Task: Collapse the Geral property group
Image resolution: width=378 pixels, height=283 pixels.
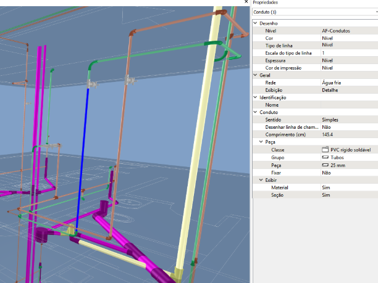Action: 256,75
